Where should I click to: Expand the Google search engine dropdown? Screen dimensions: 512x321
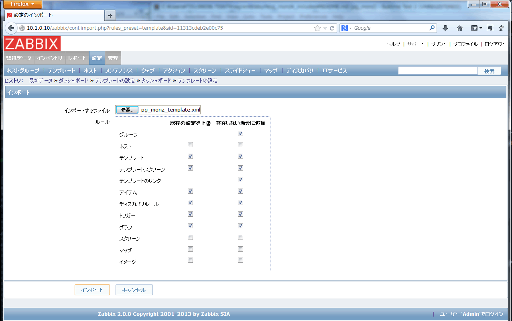pyautogui.click(x=347, y=28)
